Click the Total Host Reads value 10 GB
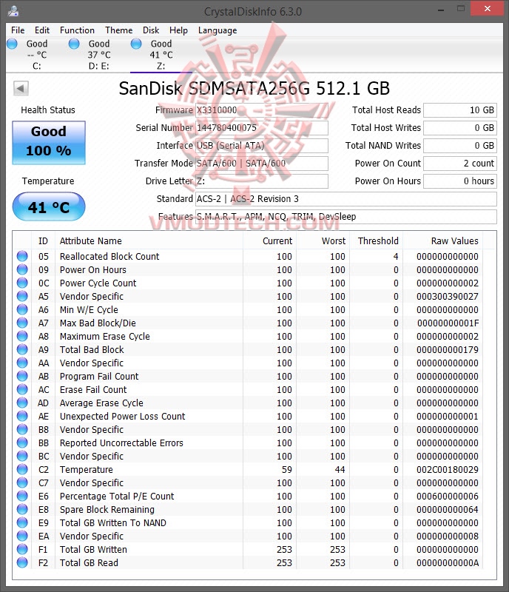 pyautogui.click(x=460, y=110)
